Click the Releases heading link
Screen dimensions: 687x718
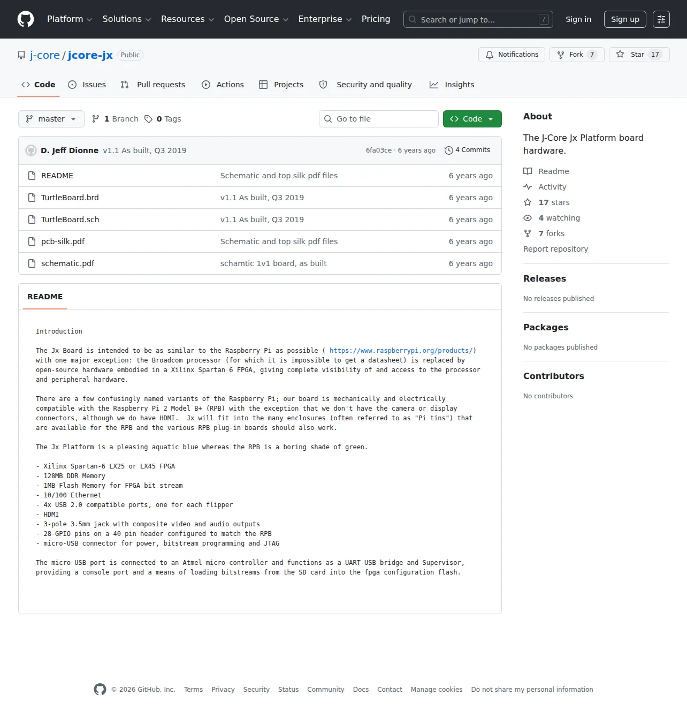coord(545,278)
